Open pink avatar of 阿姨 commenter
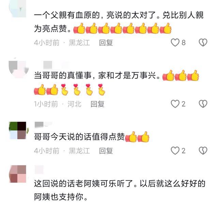Screen dimensions: 218x203 (18, 174)
